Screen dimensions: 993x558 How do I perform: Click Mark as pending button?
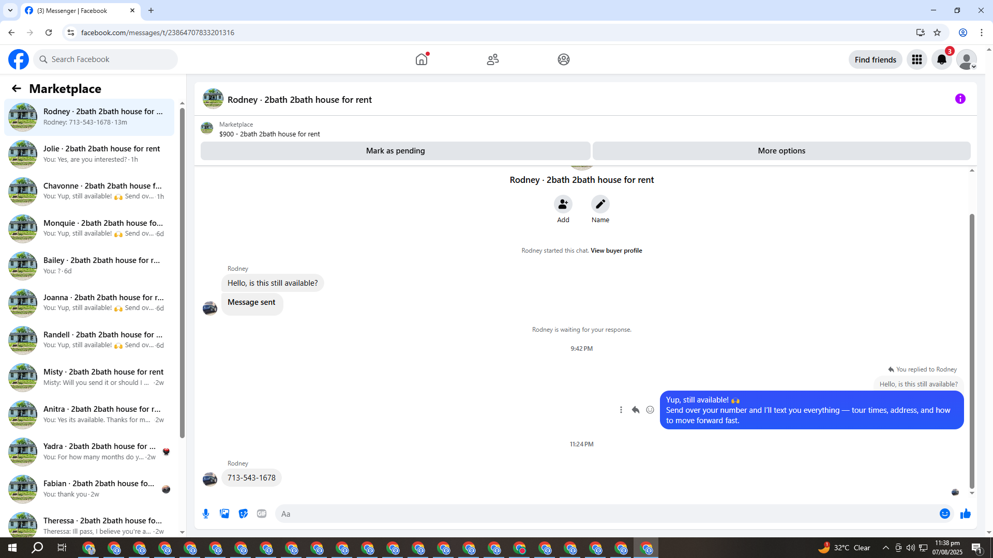pos(395,151)
